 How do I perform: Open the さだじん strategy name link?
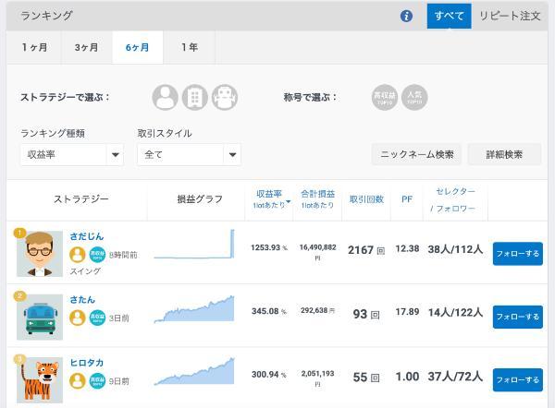(86, 236)
